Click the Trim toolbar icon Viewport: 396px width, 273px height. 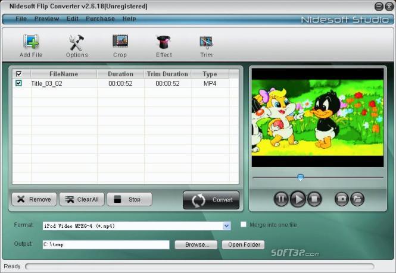206,42
